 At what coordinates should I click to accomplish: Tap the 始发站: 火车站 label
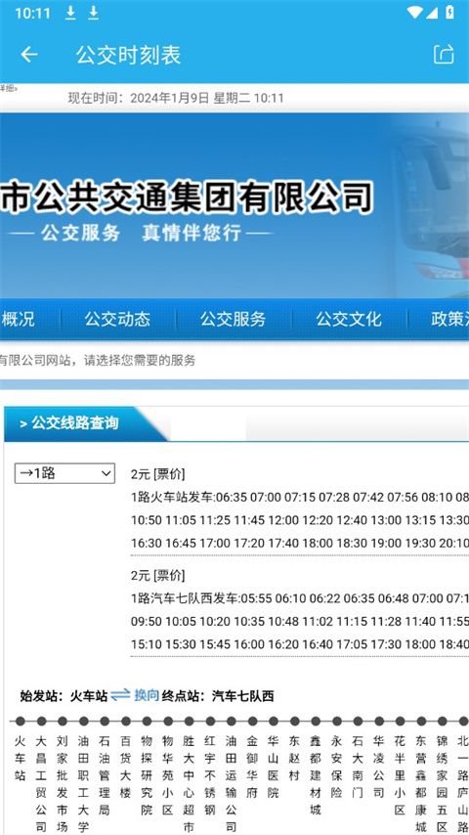pyautogui.click(x=64, y=696)
